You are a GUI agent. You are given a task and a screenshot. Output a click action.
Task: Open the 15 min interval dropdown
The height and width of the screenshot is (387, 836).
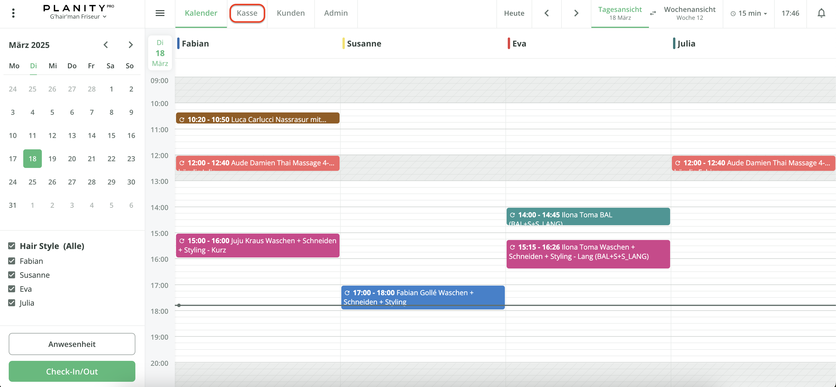tap(749, 13)
